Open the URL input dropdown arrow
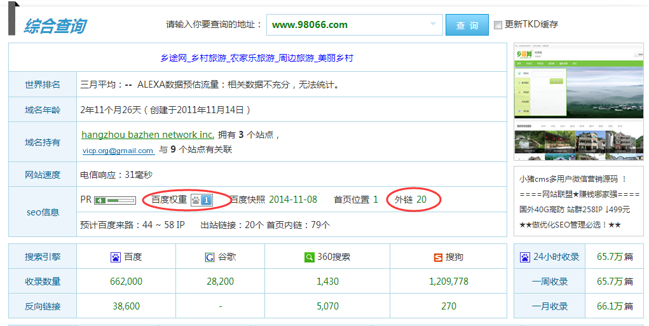 pyautogui.click(x=433, y=24)
